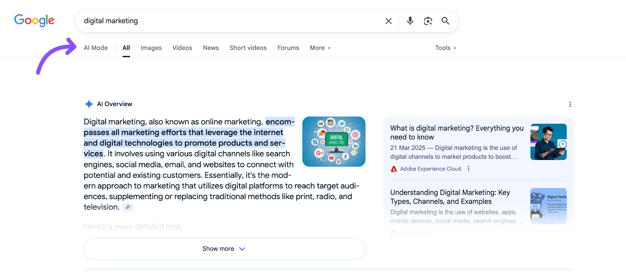
Task: Open the Videos results tab
Action: pos(182,48)
